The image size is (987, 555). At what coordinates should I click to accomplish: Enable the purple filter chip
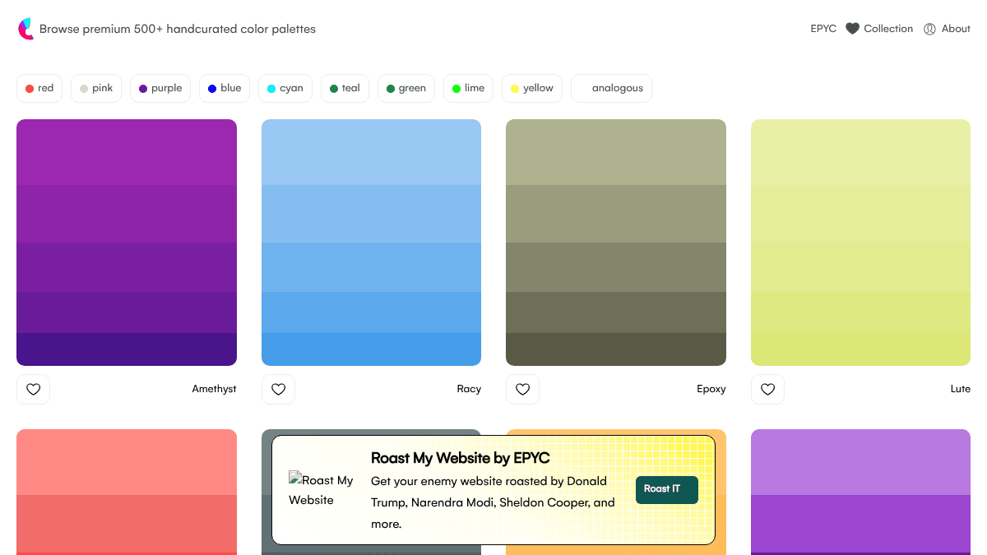point(160,88)
